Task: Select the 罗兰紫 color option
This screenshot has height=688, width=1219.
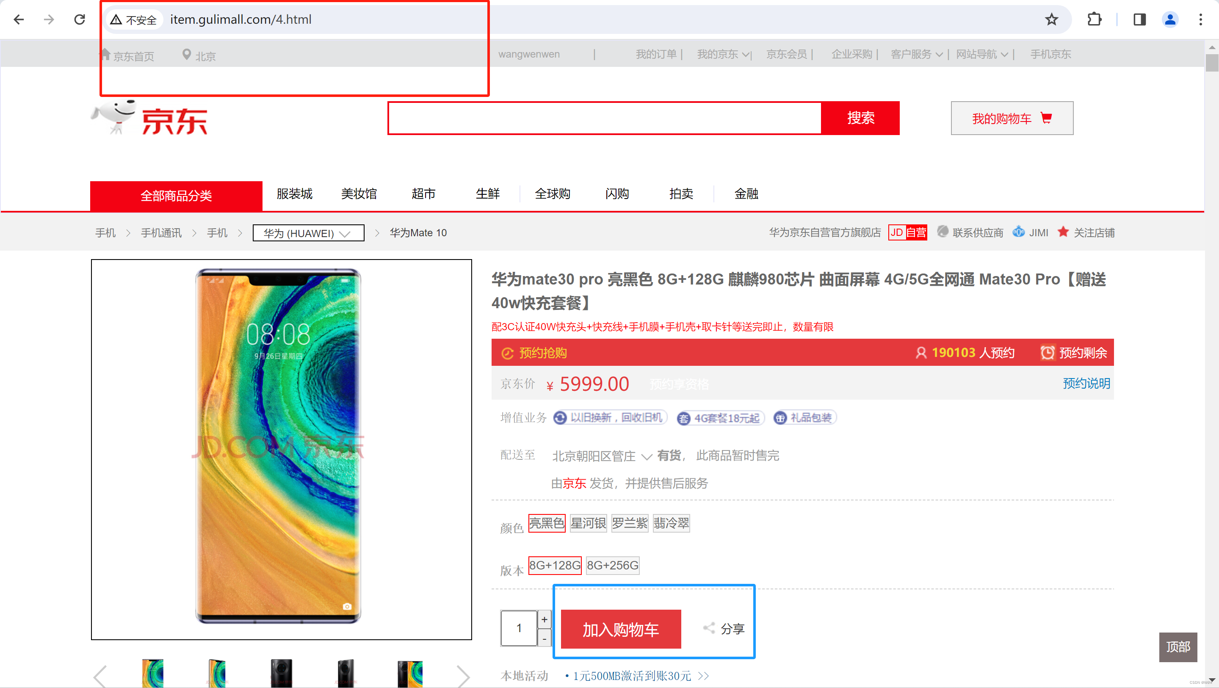Action: pyautogui.click(x=629, y=523)
